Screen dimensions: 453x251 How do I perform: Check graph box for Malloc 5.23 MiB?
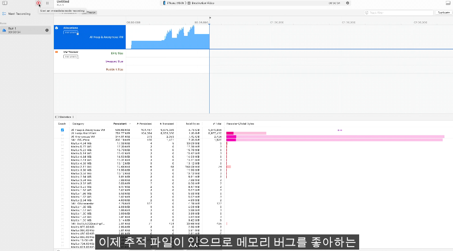62,150
